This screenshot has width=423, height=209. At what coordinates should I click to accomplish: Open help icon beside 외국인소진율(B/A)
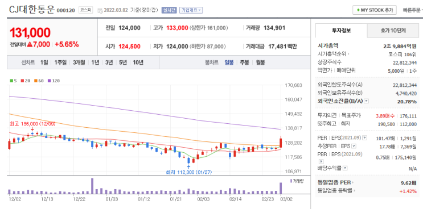point(366,101)
